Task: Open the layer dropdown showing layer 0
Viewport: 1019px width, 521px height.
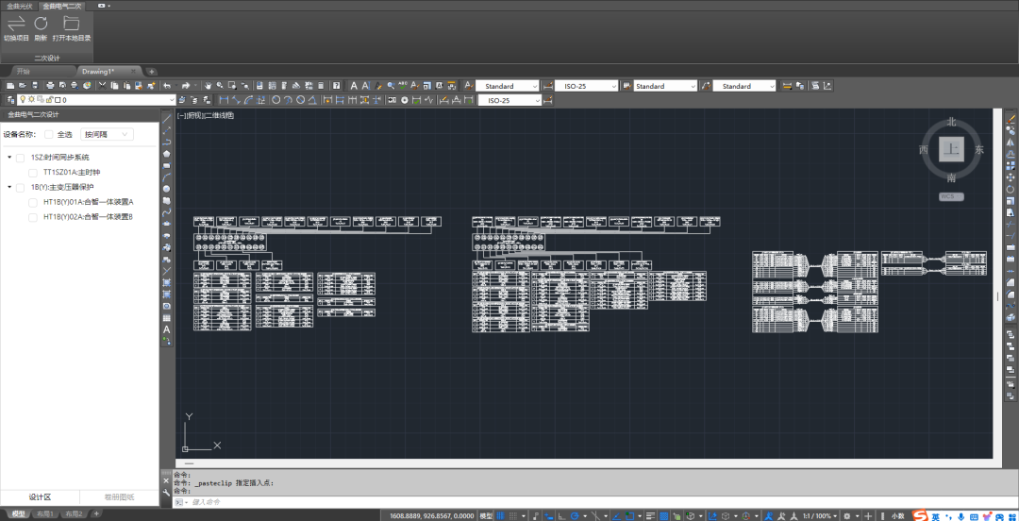Action: point(171,100)
